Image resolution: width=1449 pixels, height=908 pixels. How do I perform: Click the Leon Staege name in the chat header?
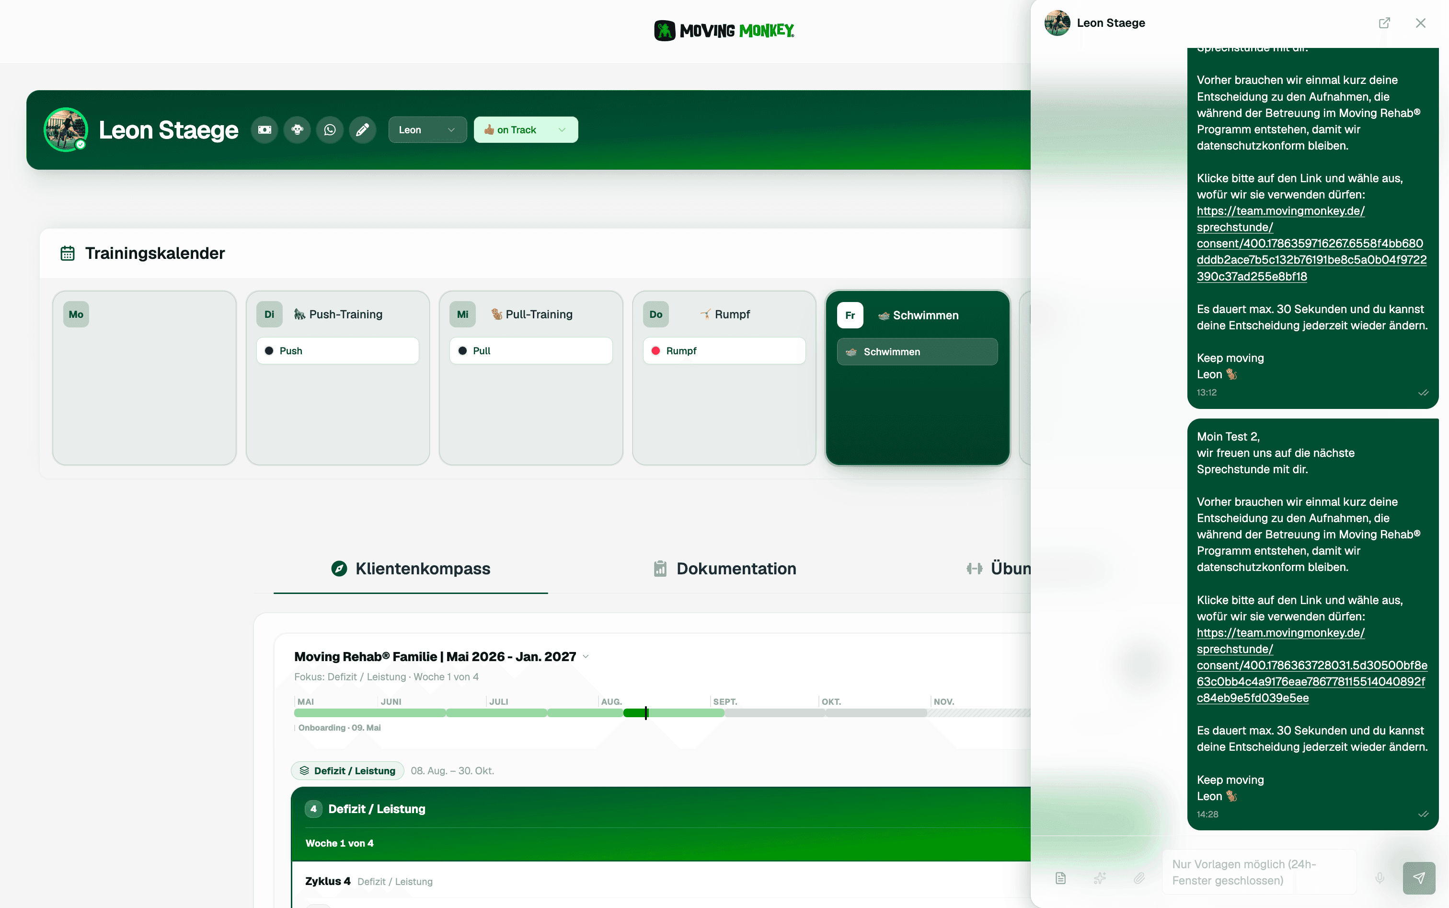pyautogui.click(x=1111, y=23)
